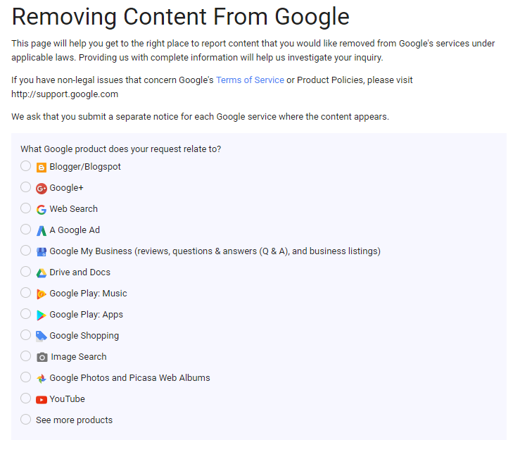Select the YouTube radio button
The width and height of the screenshot is (520, 452).
point(26,398)
